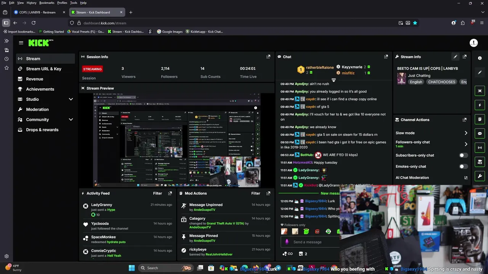This screenshot has height=274, width=488.
Task: Click the purple microphone icon in chat box
Action: click(287, 242)
